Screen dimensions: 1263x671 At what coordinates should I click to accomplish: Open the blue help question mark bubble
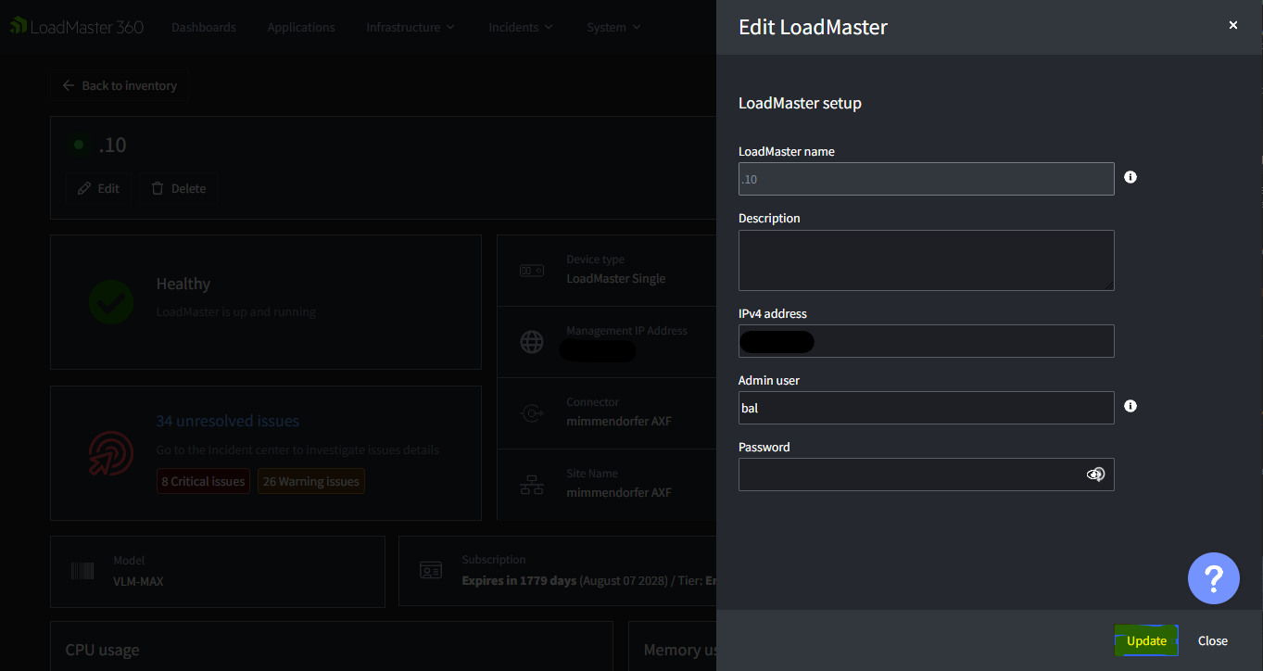(x=1214, y=578)
